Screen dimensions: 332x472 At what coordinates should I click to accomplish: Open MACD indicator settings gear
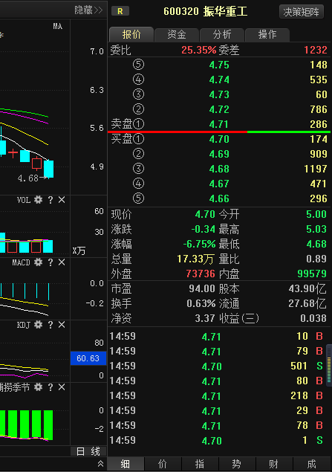tap(38, 262)
